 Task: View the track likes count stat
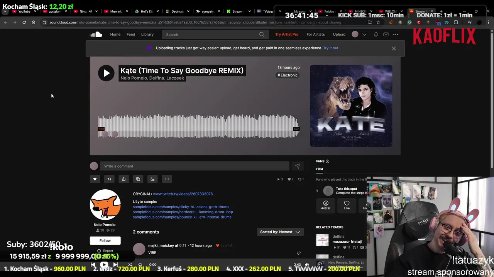tap(291, 179)
